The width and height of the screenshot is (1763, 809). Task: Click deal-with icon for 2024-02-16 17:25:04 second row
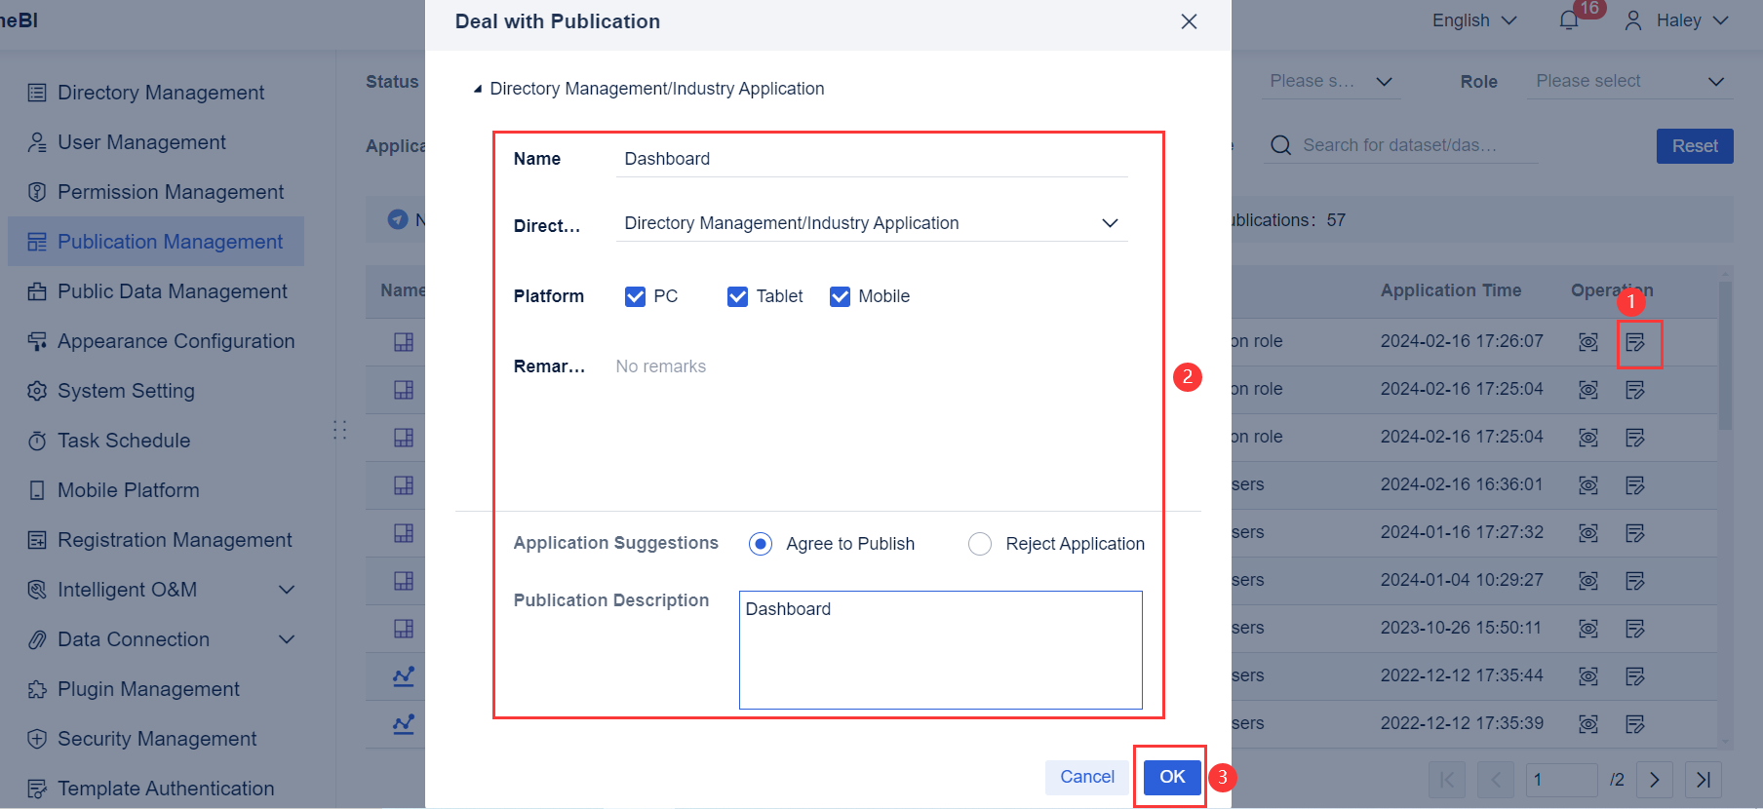[x=1635, y=438]
